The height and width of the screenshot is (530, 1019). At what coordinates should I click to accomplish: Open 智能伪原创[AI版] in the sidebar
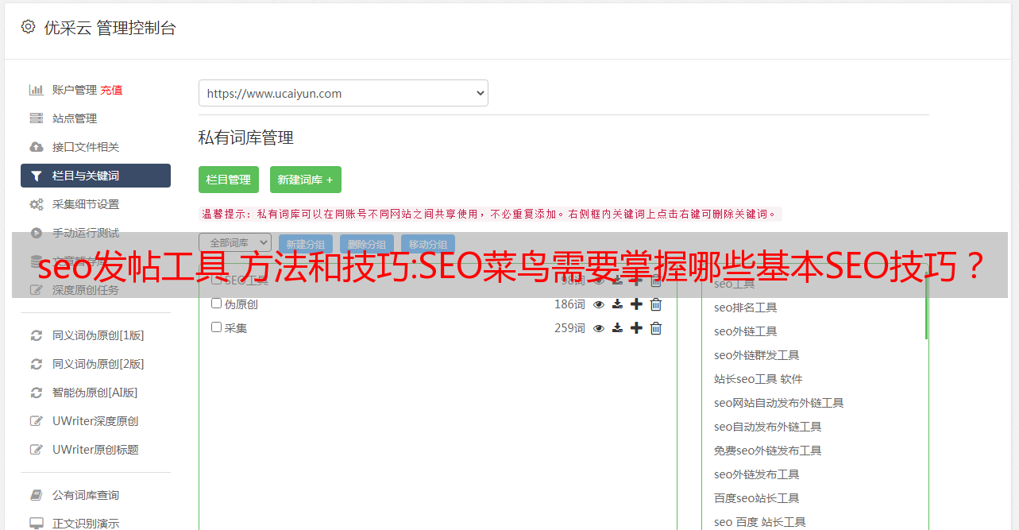95,393
